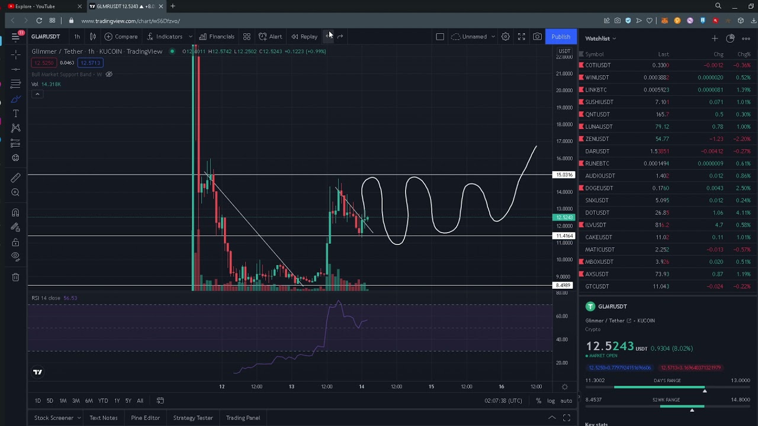Open watchlist advanced view pie icon
This screenshot has width=758, height=426.
coord(730,38)
